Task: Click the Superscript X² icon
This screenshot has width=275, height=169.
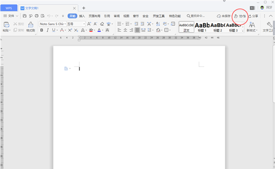Action: tap(70, 30)
